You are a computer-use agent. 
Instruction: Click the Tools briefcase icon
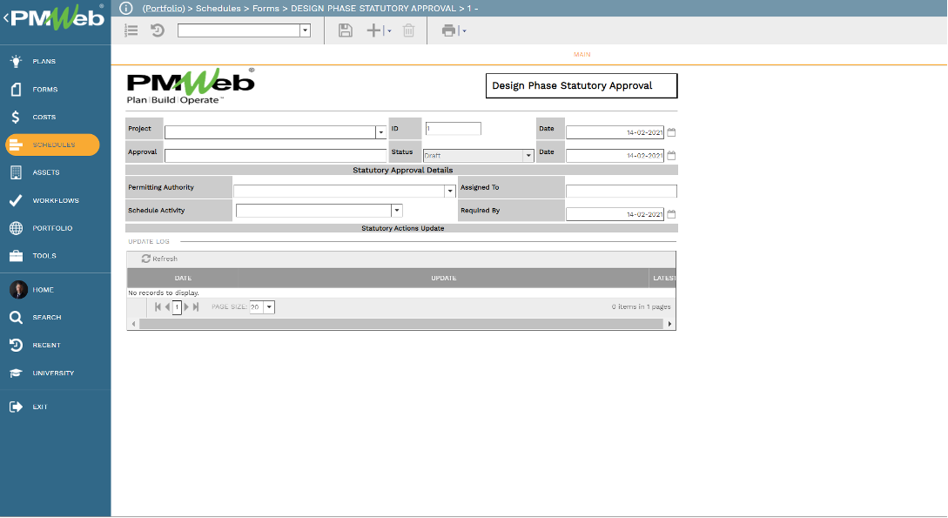pos(17,256)
